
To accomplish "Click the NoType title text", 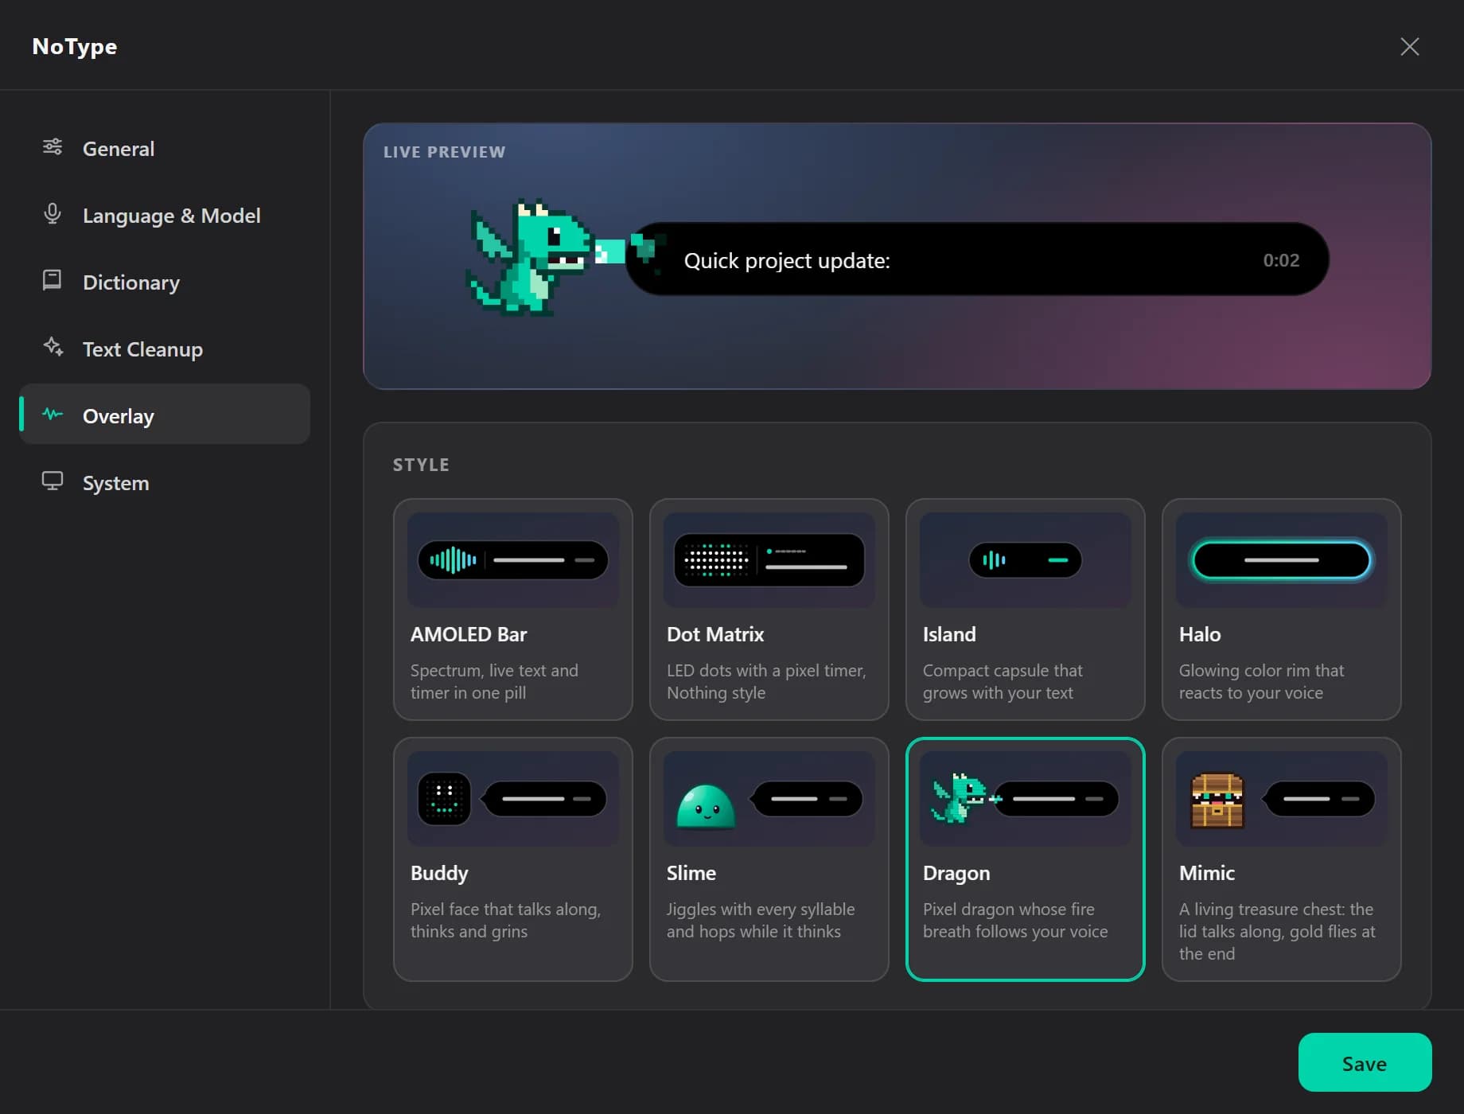I will click(x=75, y=46).
